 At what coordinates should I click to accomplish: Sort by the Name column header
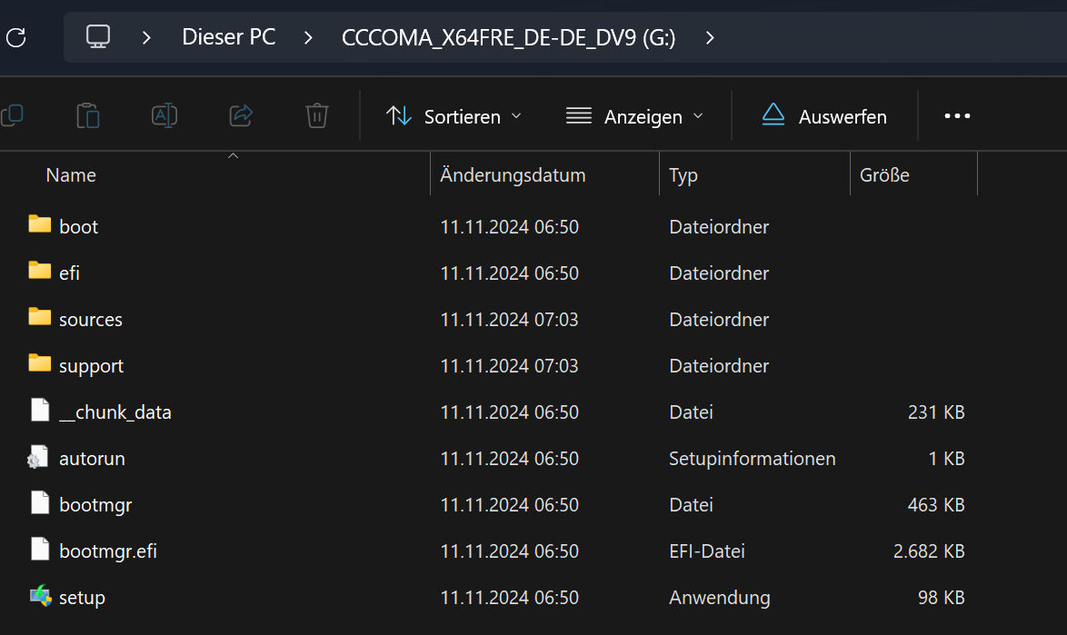tap(71, 175)
